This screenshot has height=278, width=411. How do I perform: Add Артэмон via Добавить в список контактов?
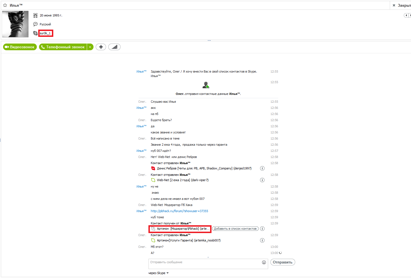235,229
